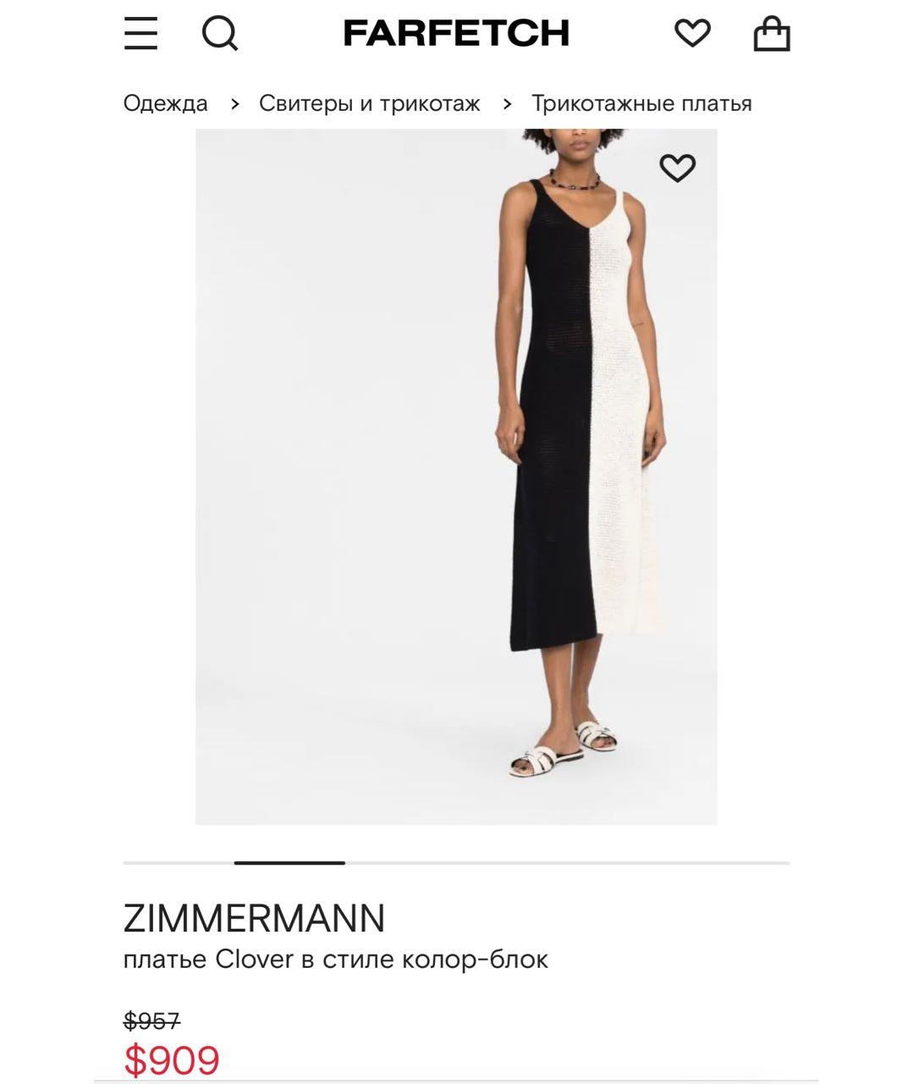Click first breadcrumb chevron separator
Image resolution: width=914 pixels, height=1084 pixels.
point(235,104)
